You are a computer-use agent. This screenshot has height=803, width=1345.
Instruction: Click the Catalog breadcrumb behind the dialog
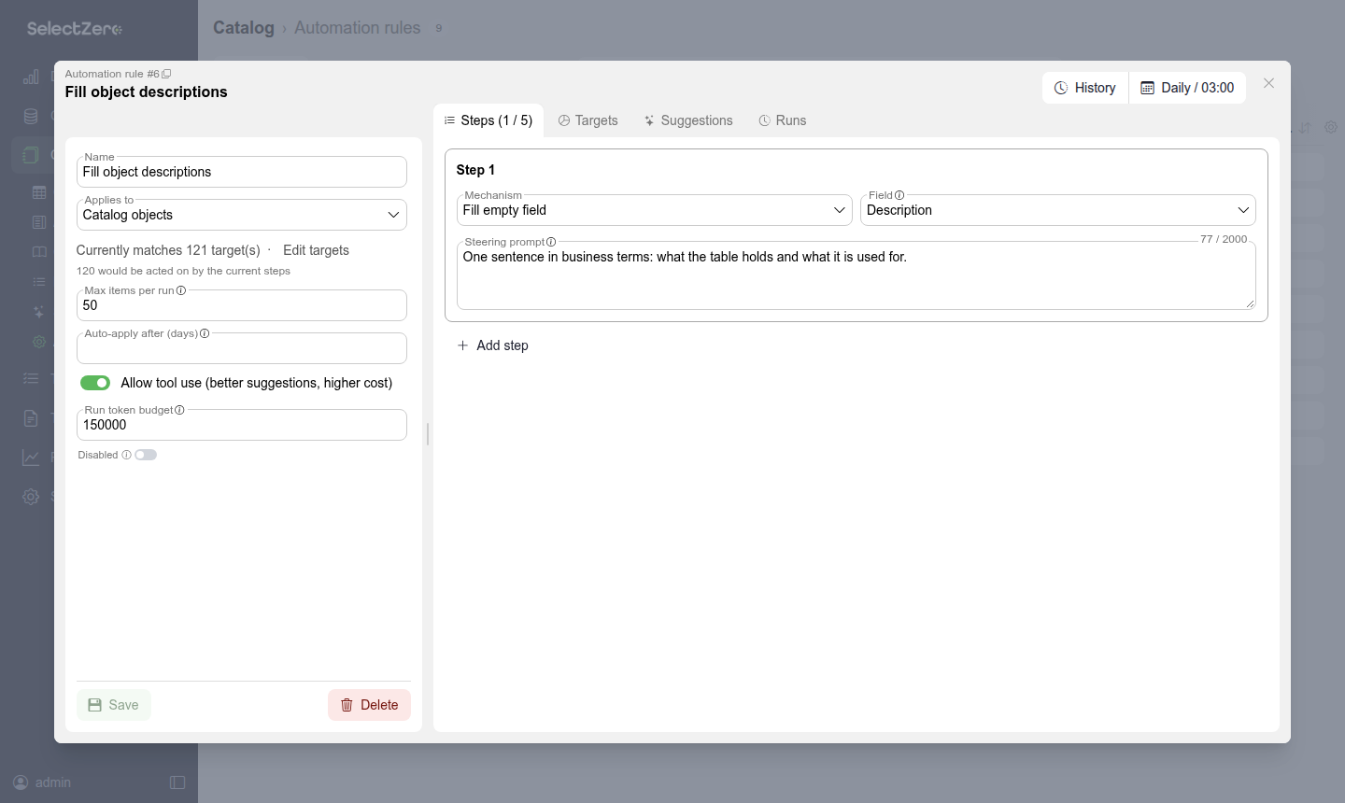point(244,28)
